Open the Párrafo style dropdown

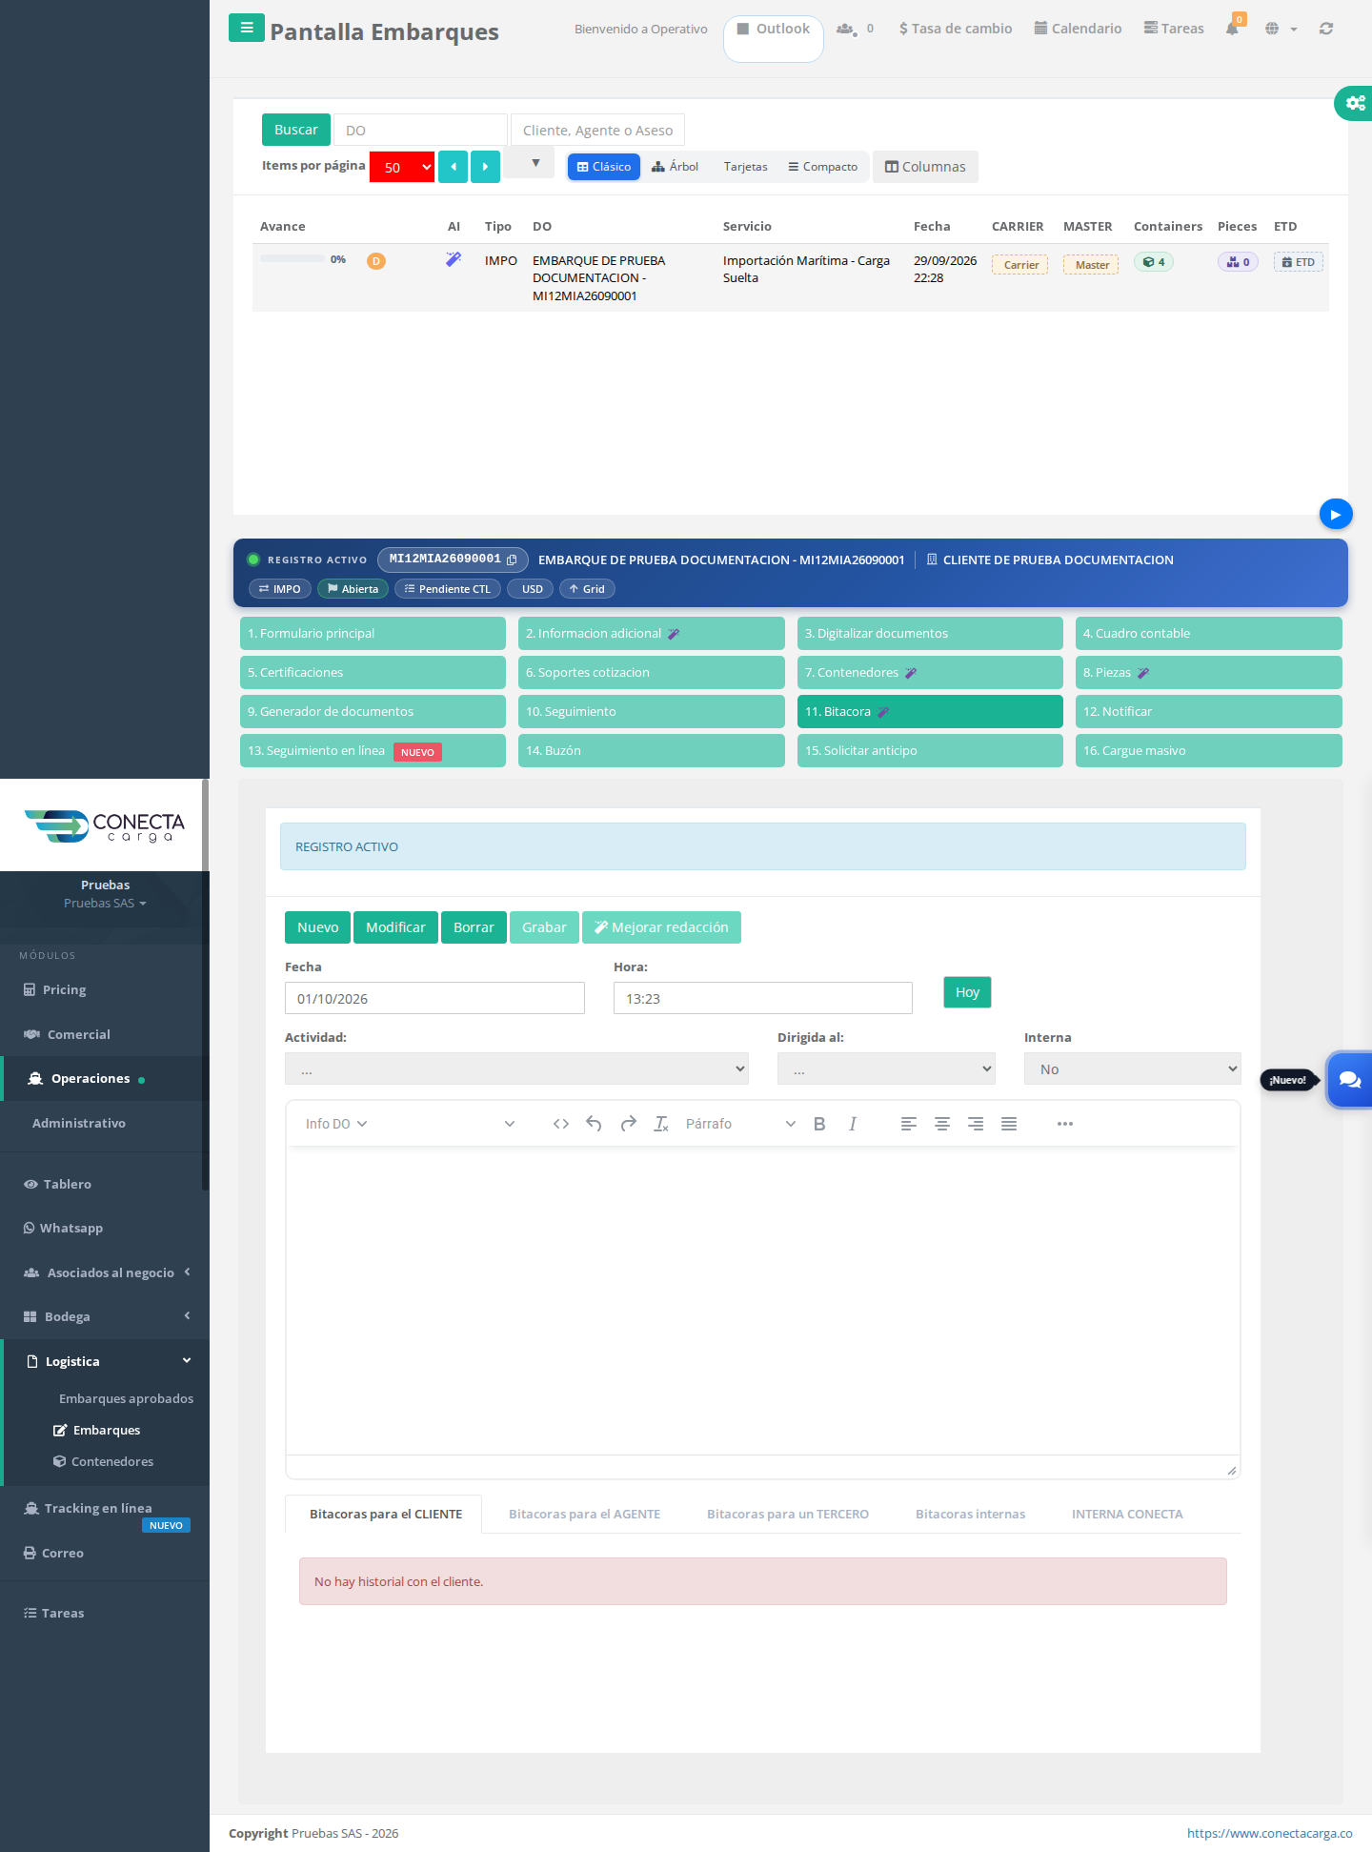point(740,1124)
